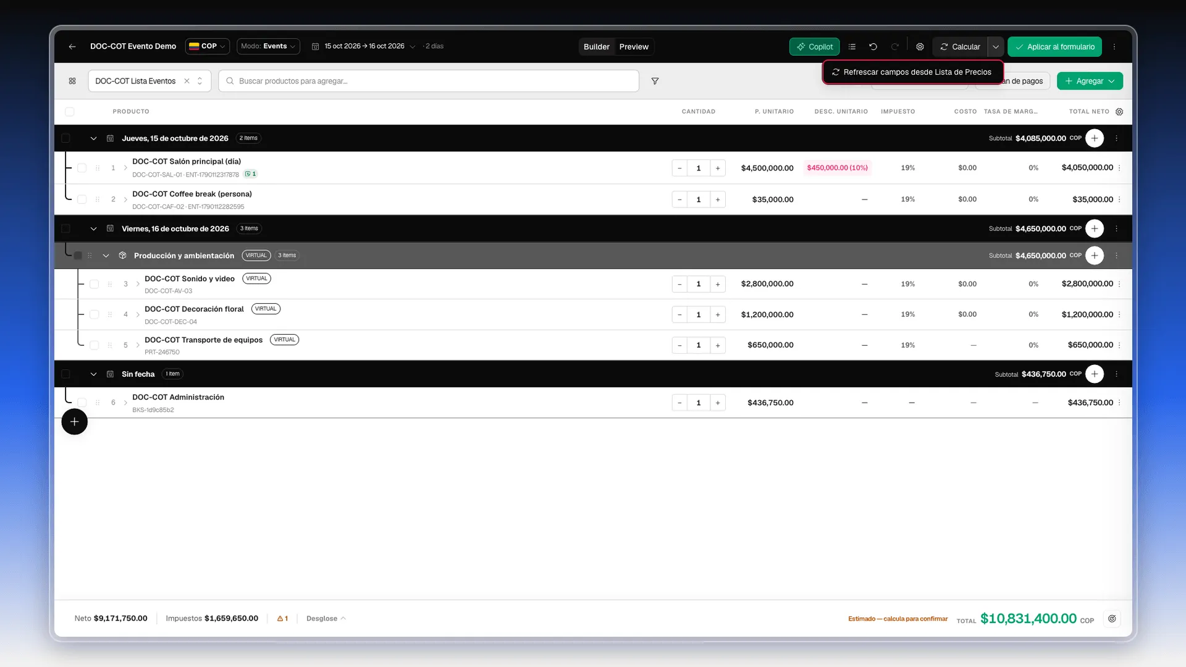Image resolution: width=1186 pixels, height=667 pixels.
Task: Open settings gear in top toolbar
Action: click(x=920, y=46)
